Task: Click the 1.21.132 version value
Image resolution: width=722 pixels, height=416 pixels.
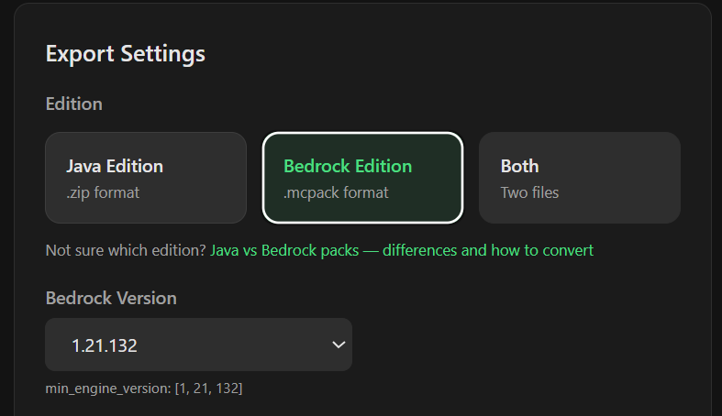Action: click(x=105, y=345)
